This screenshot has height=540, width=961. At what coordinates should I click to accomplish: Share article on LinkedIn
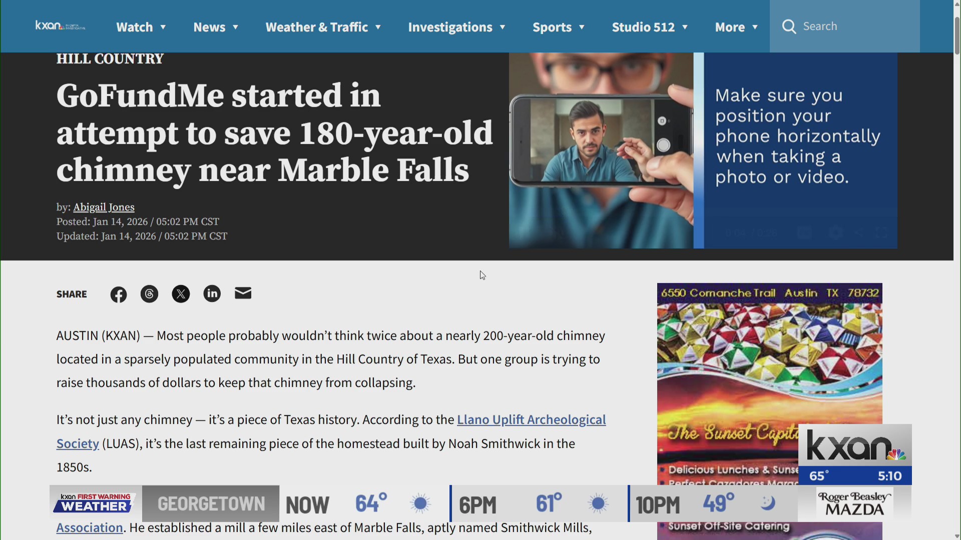[212, 293]
